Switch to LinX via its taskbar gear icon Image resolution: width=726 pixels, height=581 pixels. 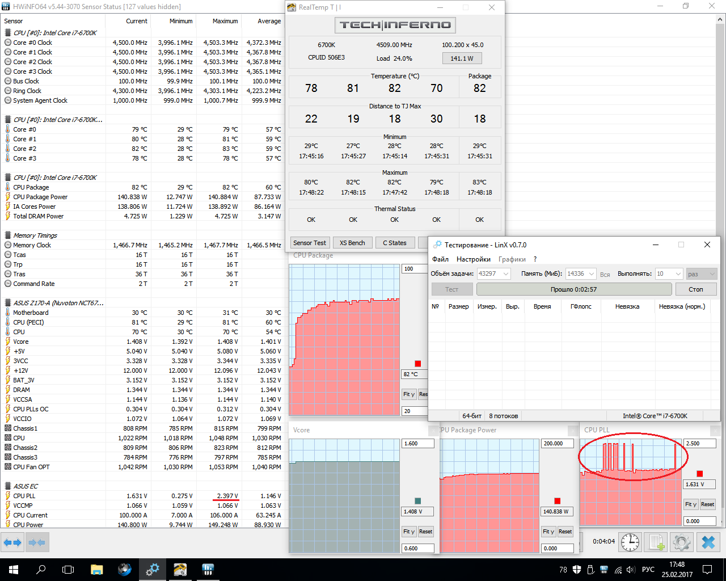(x=152, y=570)
